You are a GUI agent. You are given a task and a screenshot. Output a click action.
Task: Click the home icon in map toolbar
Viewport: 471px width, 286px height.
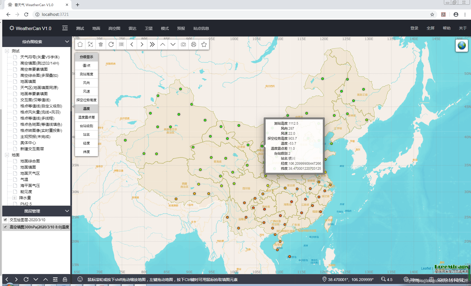click(80, 45)
